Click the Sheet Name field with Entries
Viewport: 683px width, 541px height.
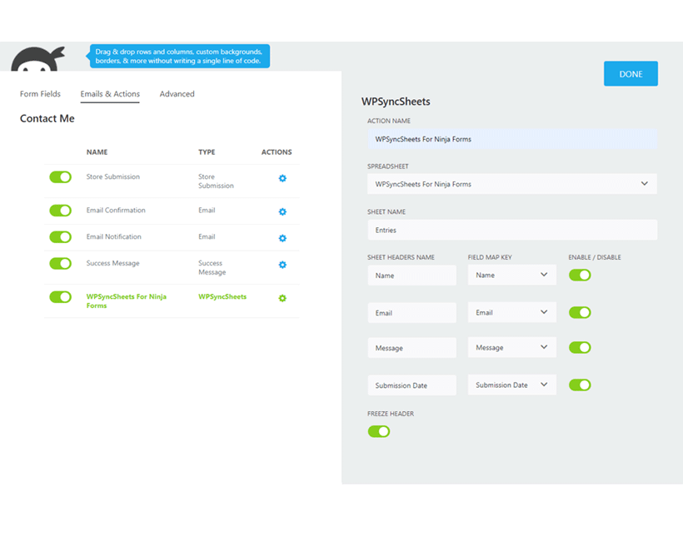[x=511, y=230]
